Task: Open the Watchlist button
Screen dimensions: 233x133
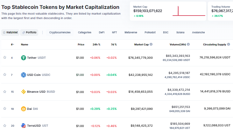Action: pyautogui.click(x=10, y=32)
